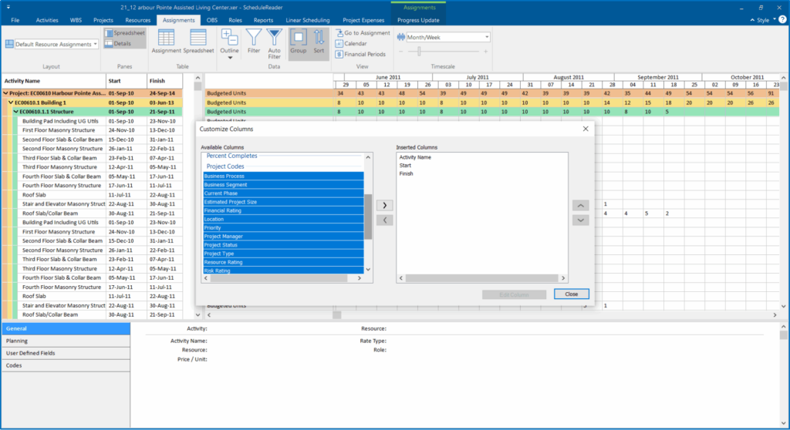Toggle the Spreadsheet pane

pos(125,32)
